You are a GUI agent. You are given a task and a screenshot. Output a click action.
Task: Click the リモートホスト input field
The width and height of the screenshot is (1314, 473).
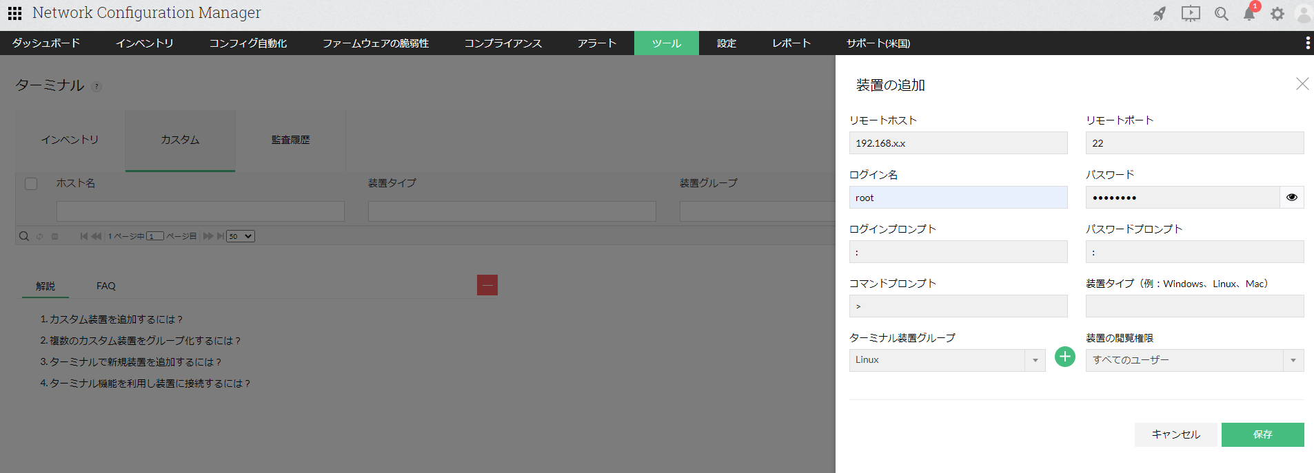958,143
